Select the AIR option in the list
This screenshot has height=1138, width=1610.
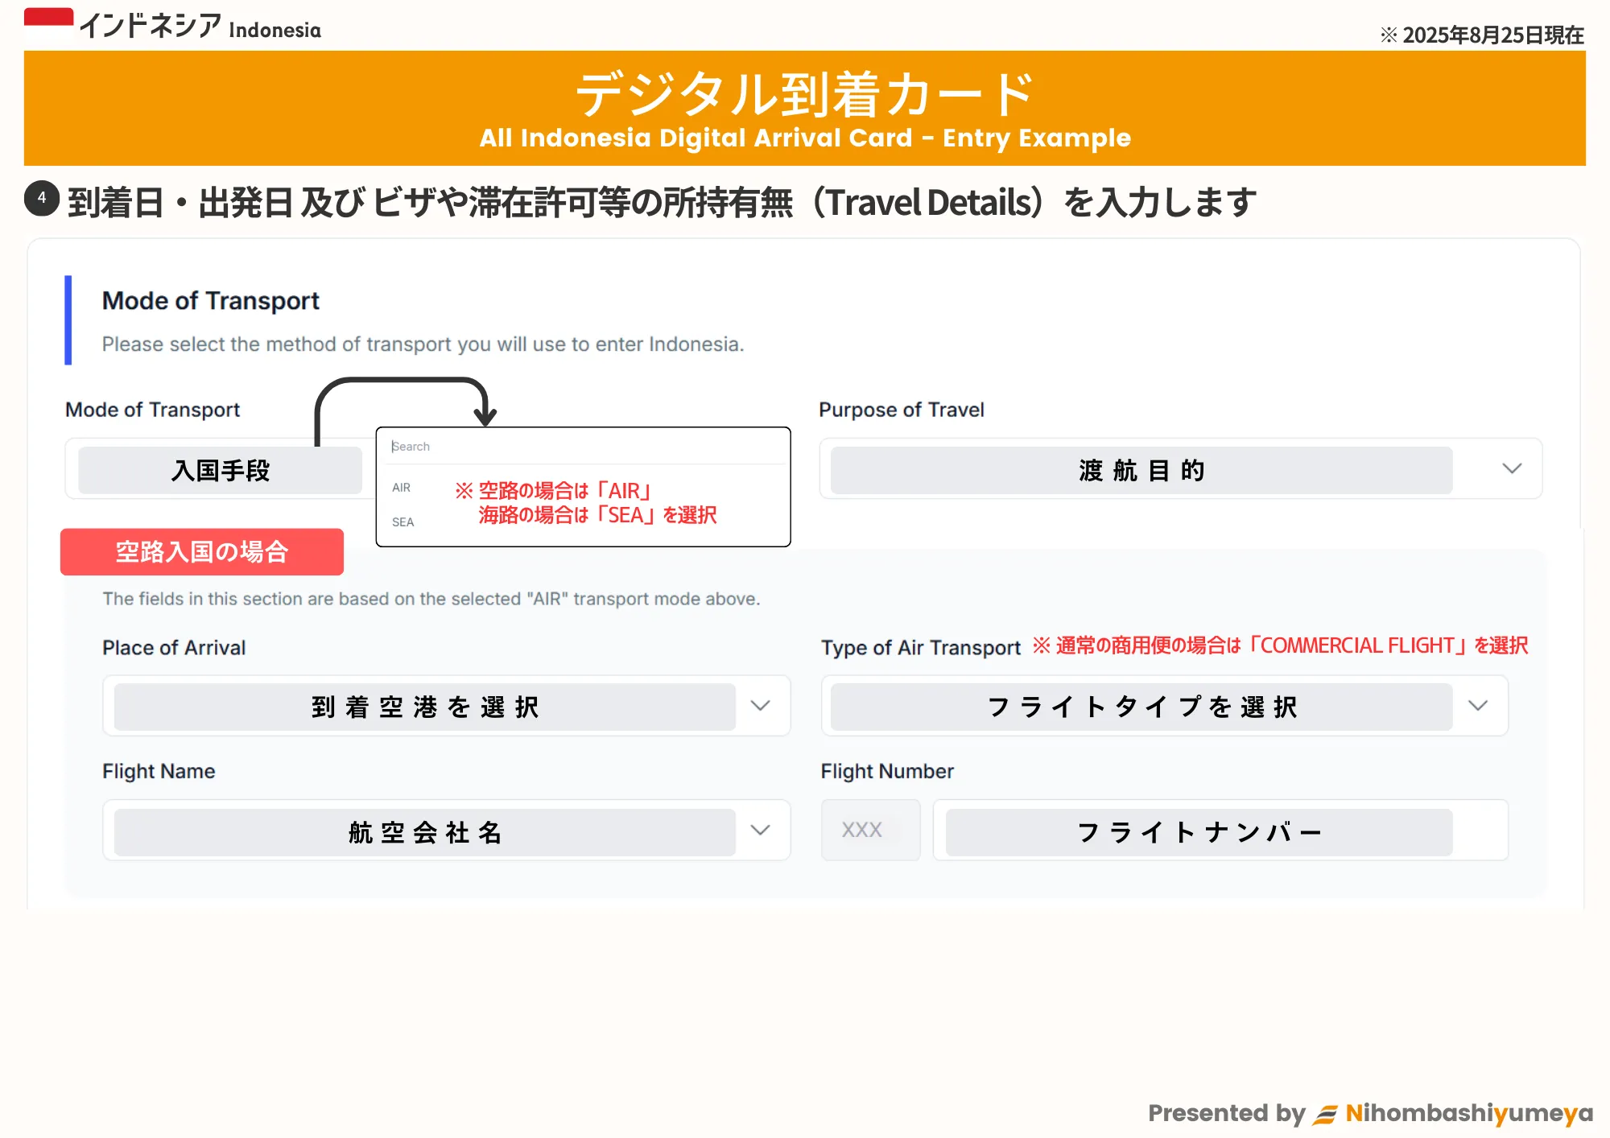click(x=402, y=488)
